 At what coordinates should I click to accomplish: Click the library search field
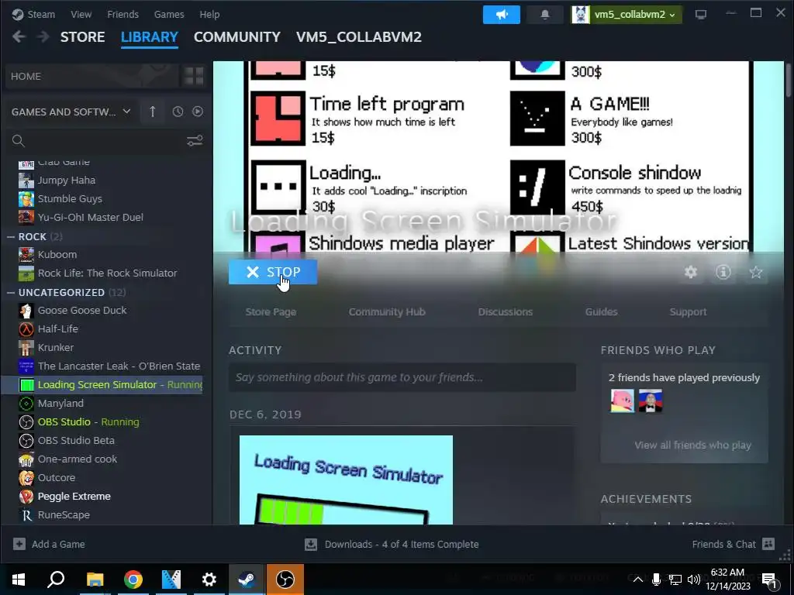tap(96, 141)
